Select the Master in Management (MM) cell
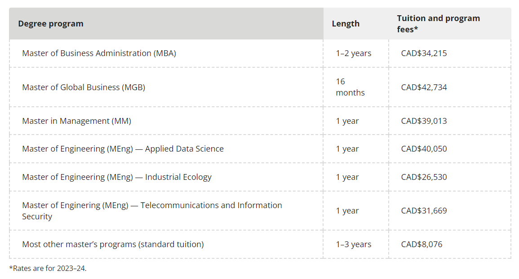 tap(76, 121)
